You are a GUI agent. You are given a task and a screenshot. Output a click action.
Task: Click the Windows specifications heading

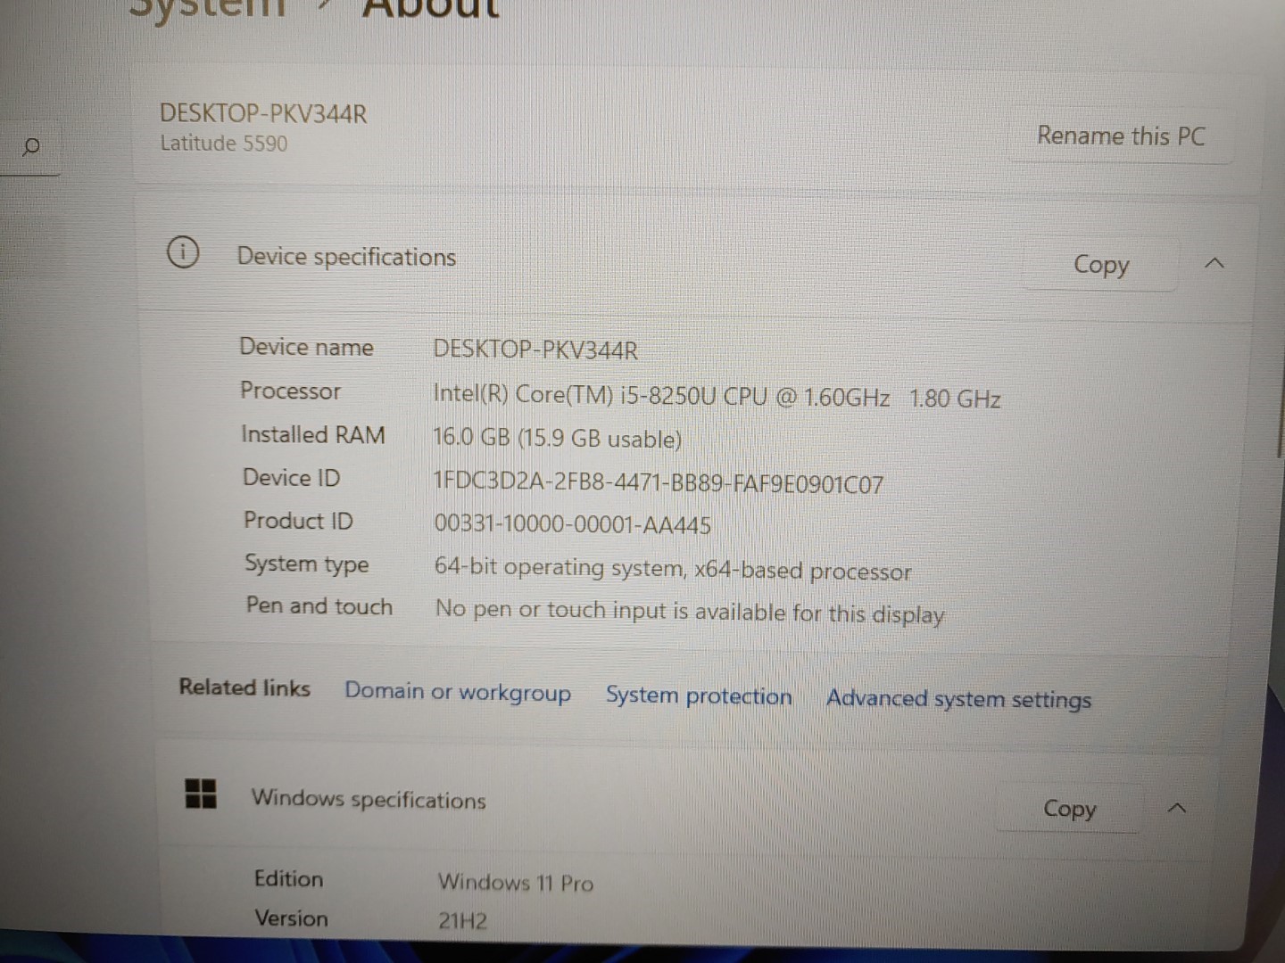coord(369,798)
